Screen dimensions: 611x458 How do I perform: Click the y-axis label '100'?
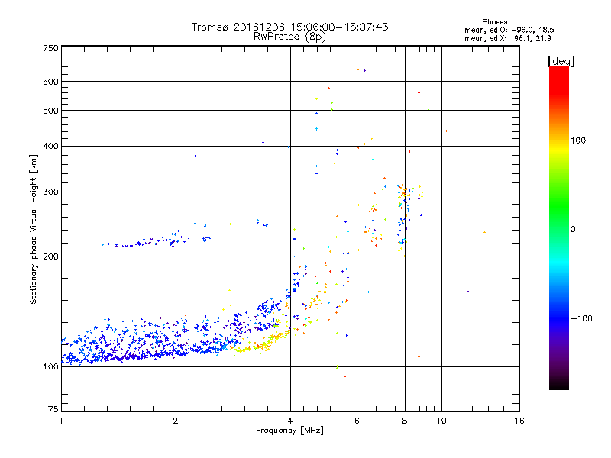click(x=50, y=367)
